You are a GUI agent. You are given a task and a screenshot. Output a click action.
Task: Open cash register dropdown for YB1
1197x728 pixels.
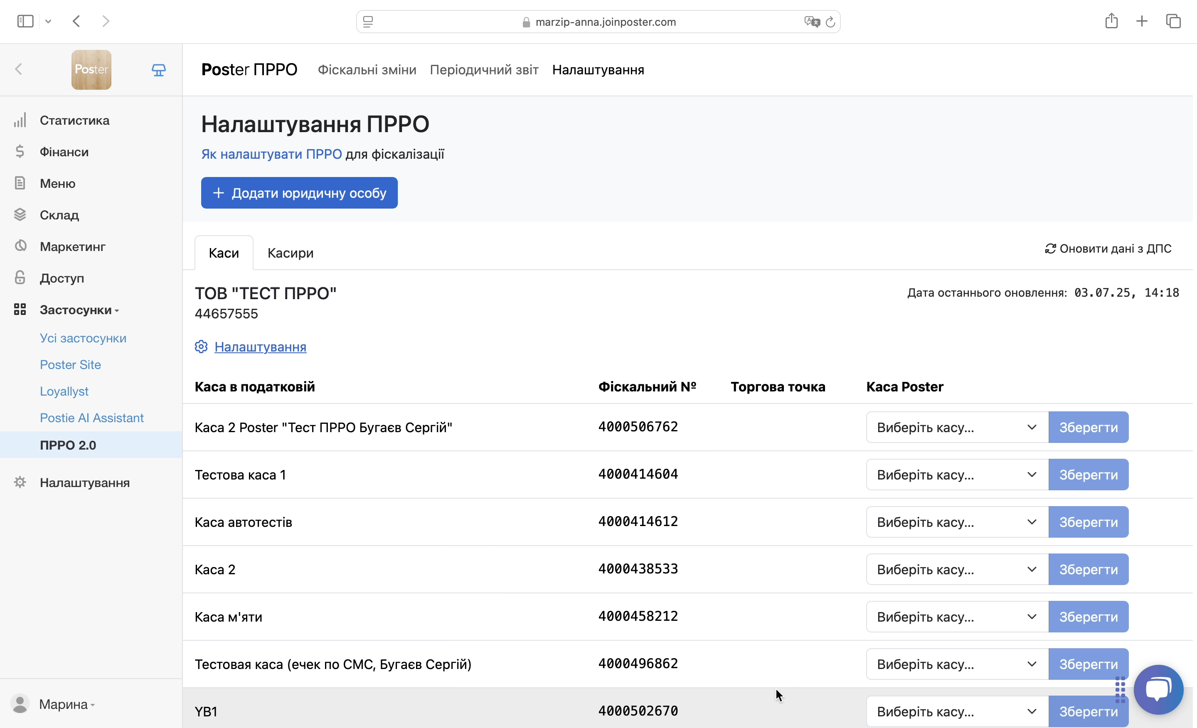[957, 711]
